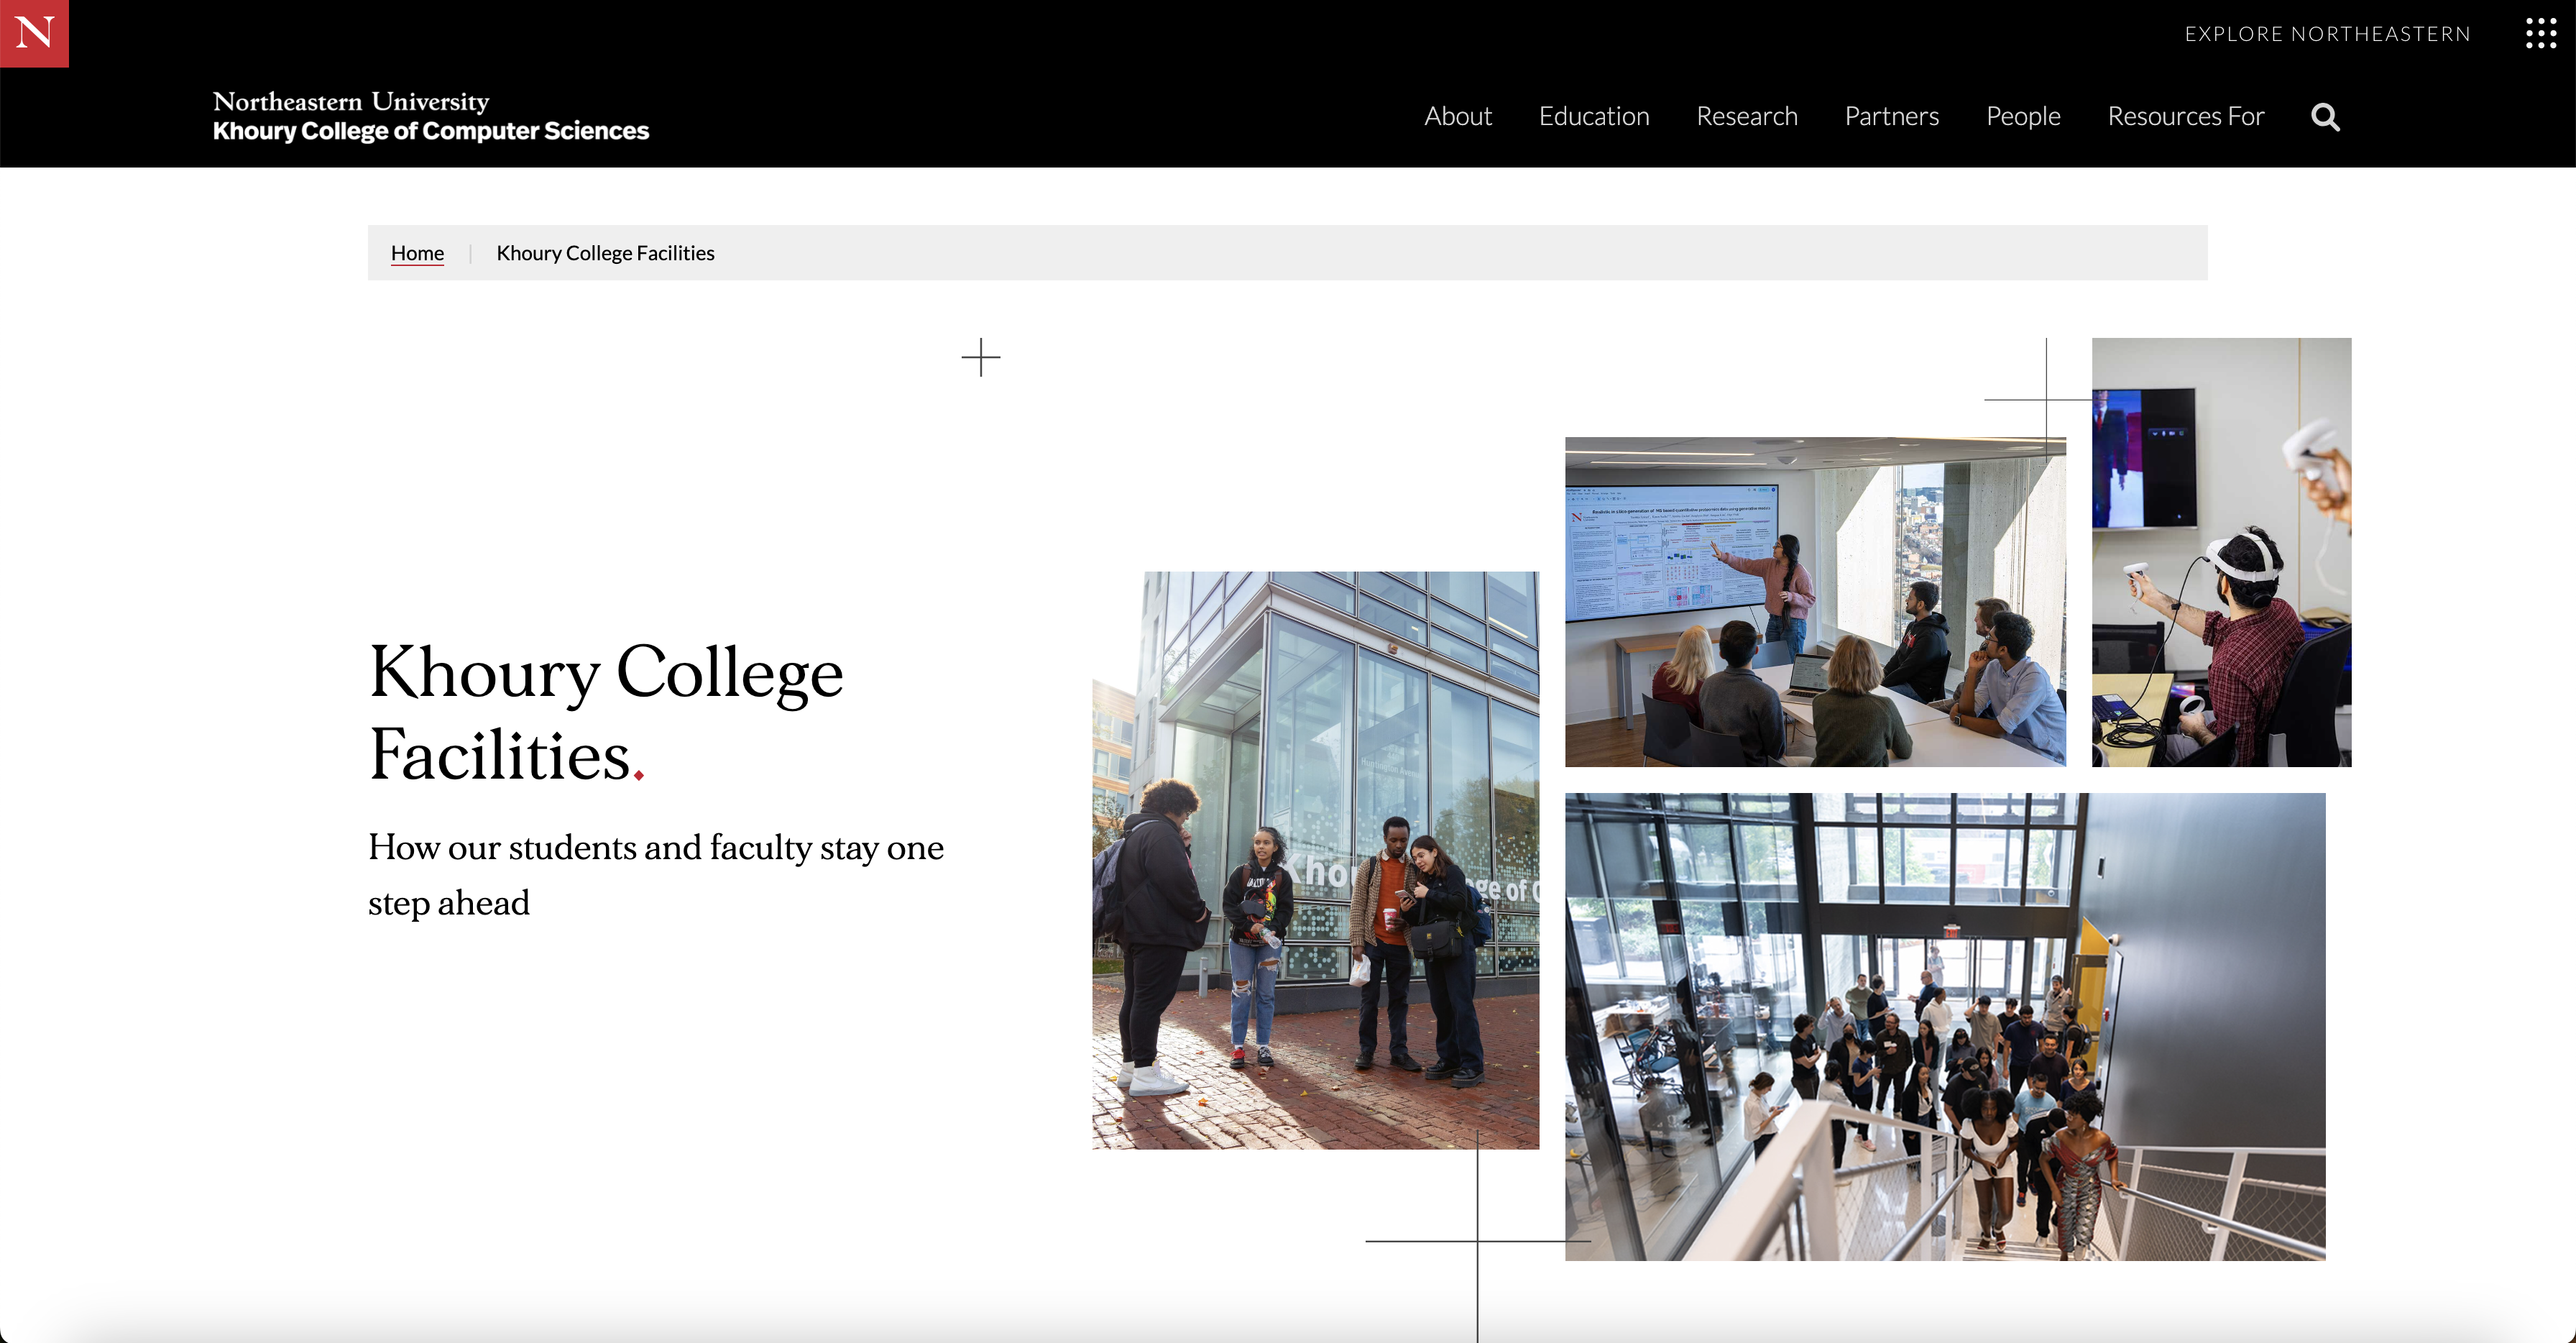Click the Explore Northeastern link

coord(2327,34)
